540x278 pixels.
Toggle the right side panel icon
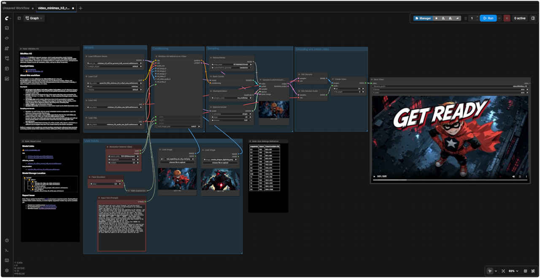(533, 18)
